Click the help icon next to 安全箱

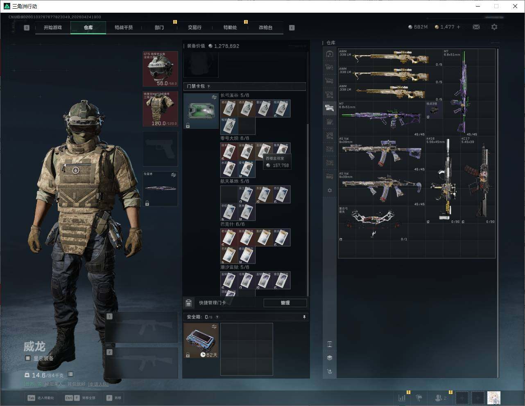click(x=217, y=317)
